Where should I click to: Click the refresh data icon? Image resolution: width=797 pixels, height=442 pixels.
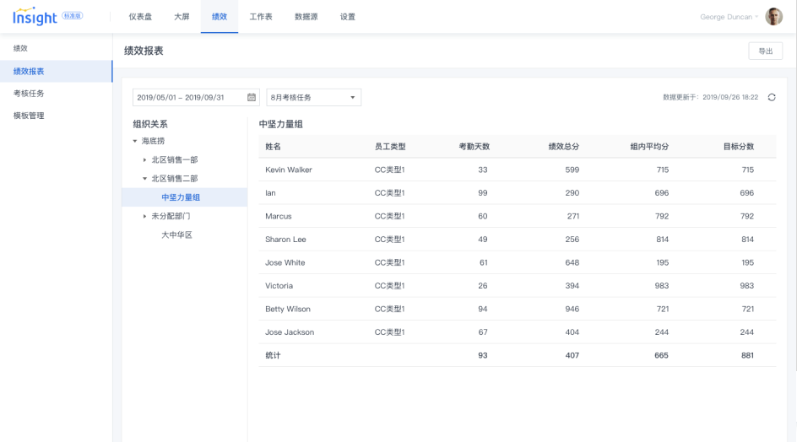click(772, 98)
